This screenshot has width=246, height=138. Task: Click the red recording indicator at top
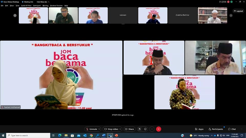coord(228,2)
